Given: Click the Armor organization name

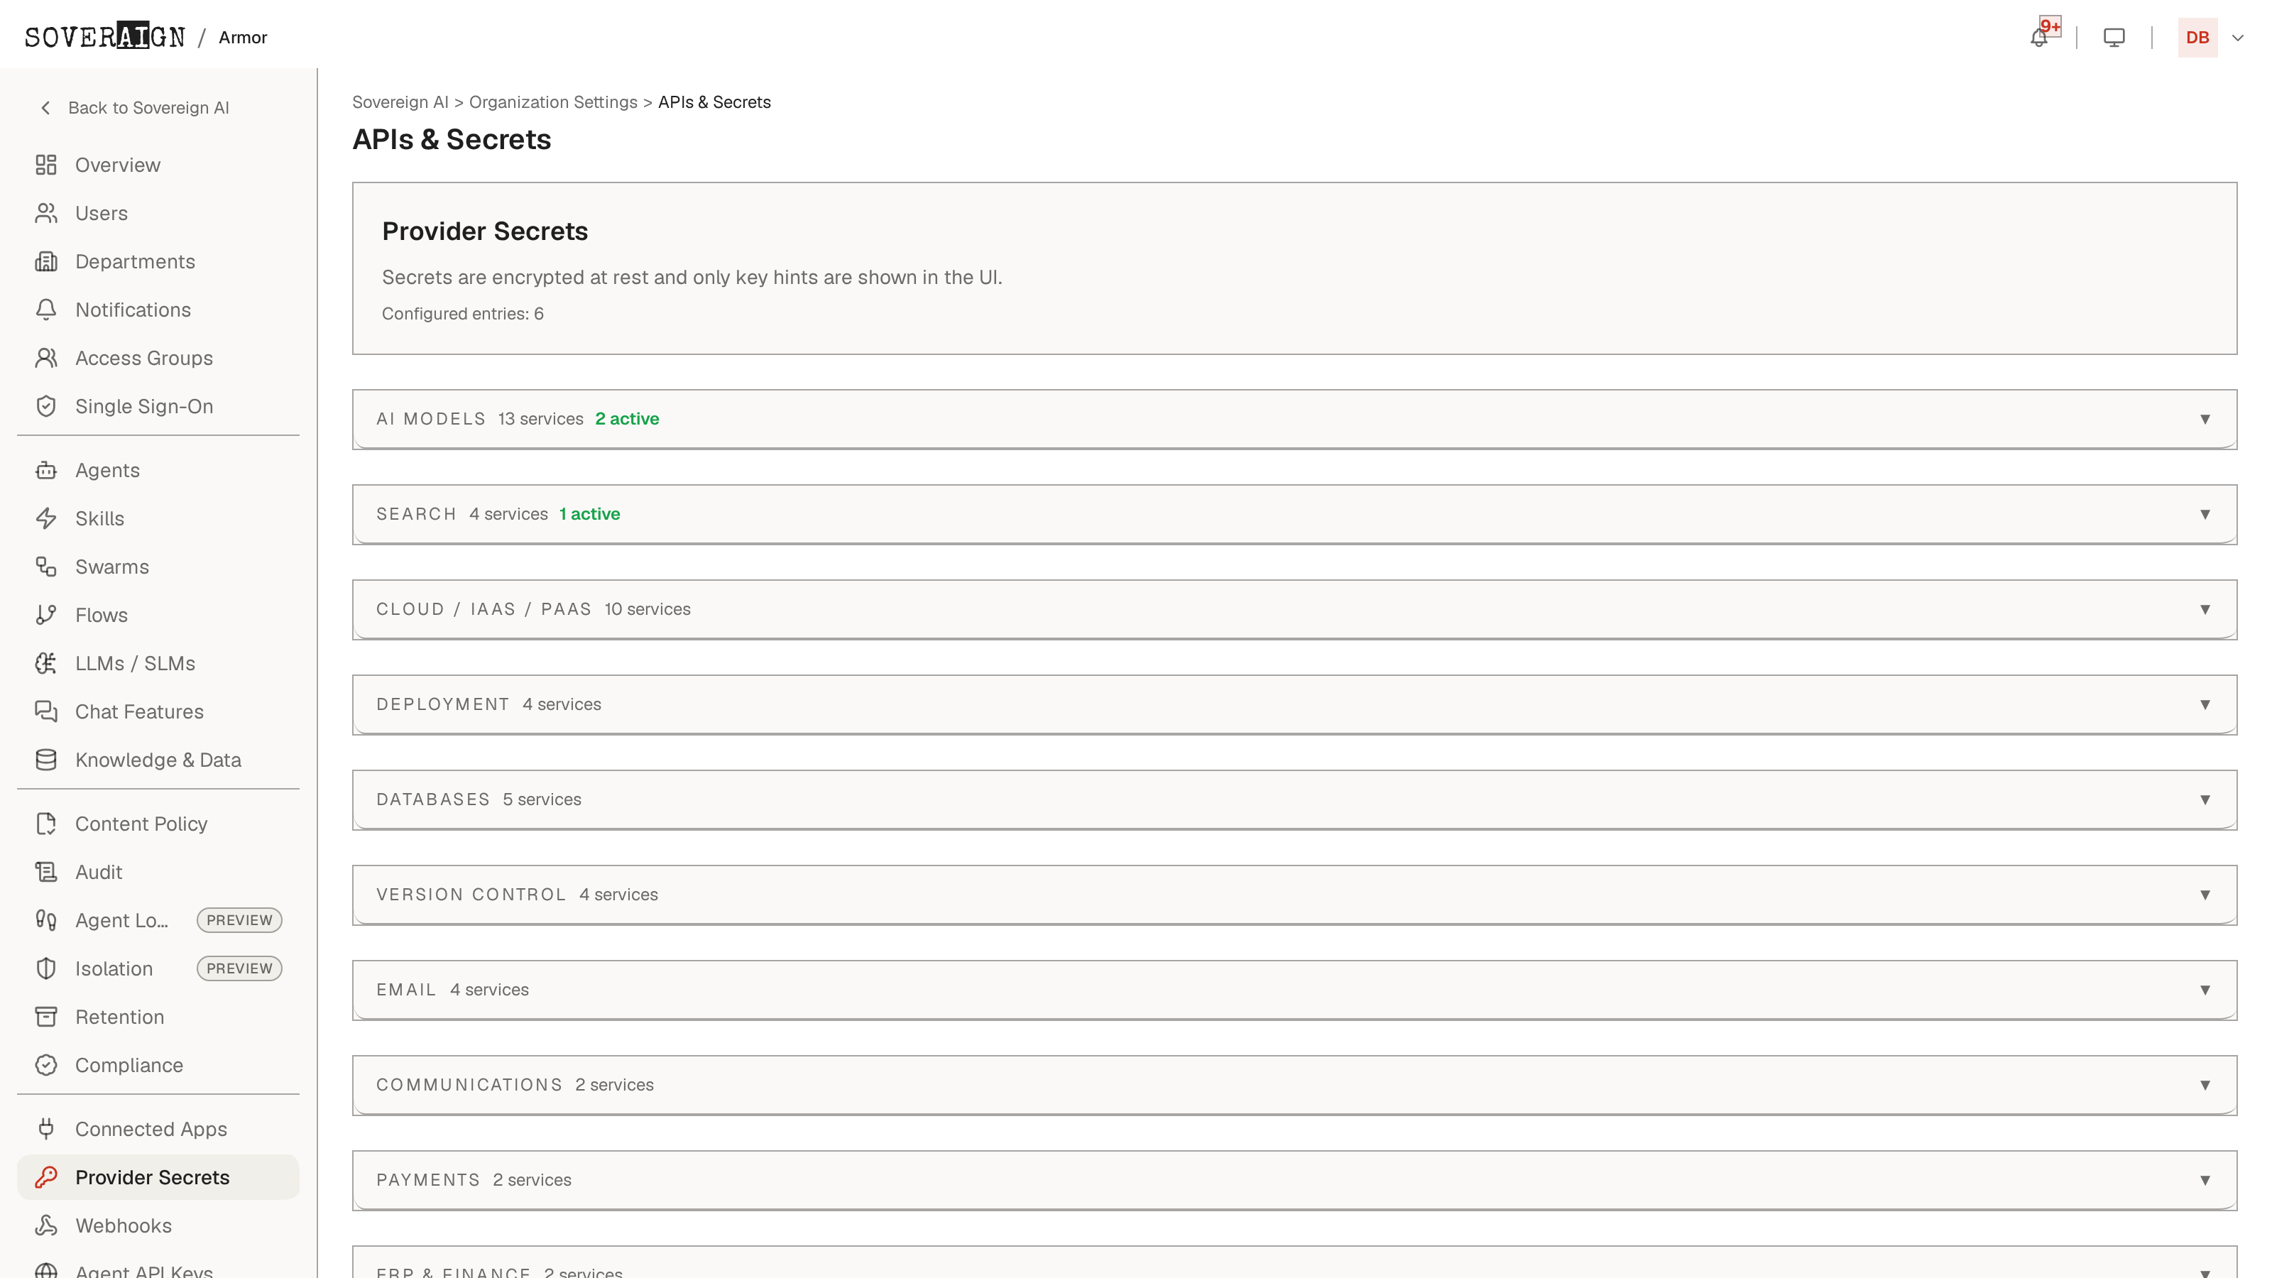Looking at the screenshot, I should pos(243,38).
